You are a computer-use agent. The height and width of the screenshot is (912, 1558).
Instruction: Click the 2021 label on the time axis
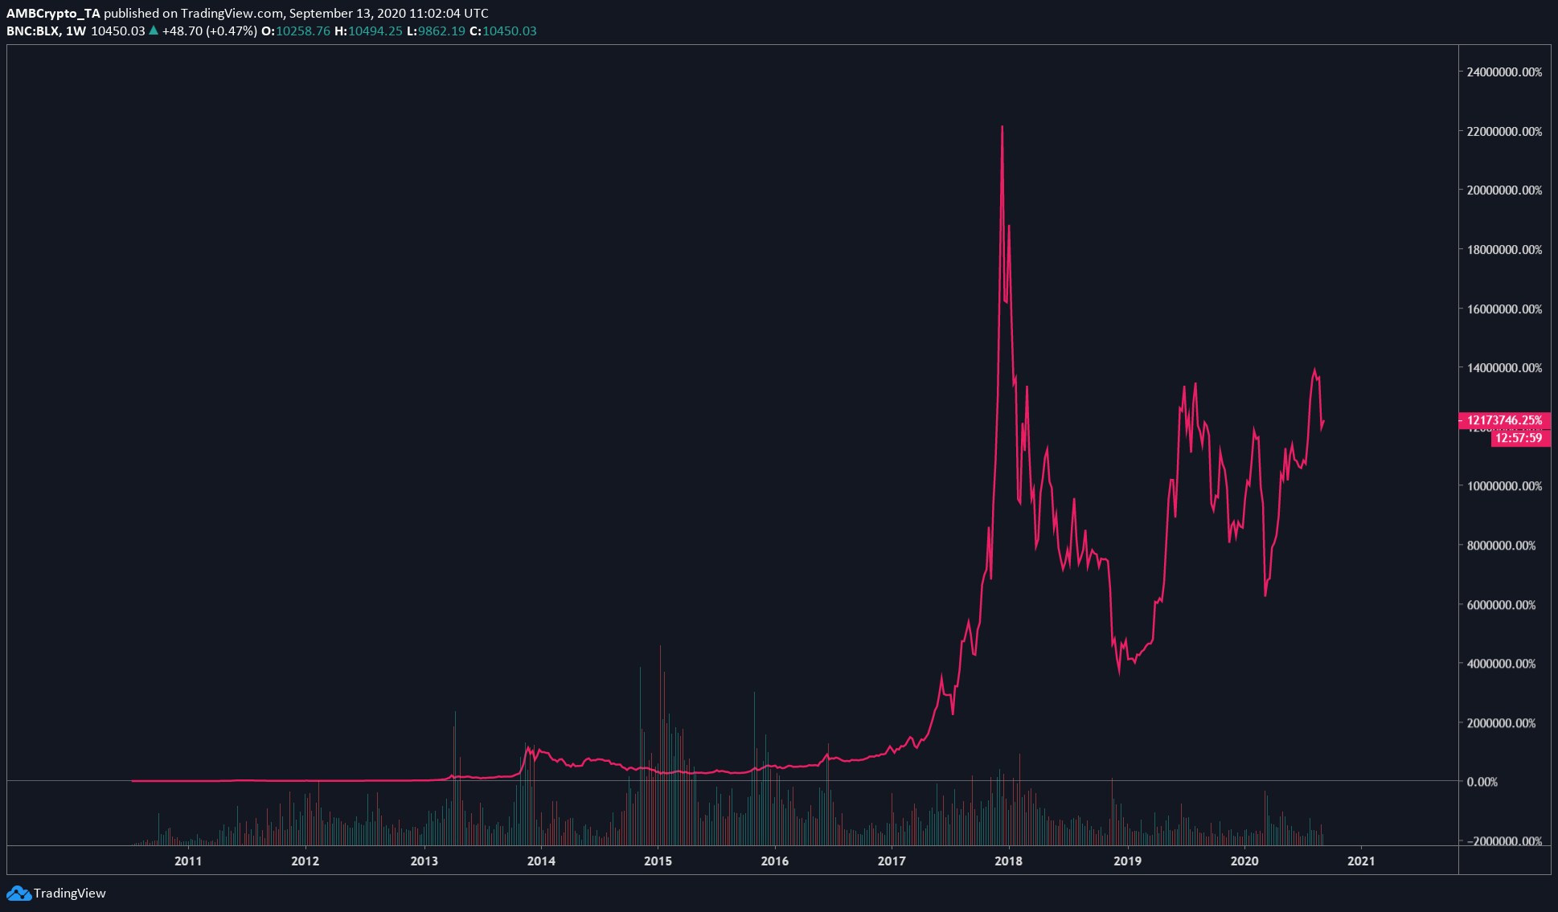point(1360,861)
